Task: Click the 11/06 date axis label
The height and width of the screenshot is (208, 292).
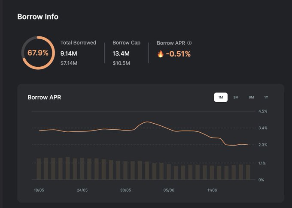Action: (212, 190)
